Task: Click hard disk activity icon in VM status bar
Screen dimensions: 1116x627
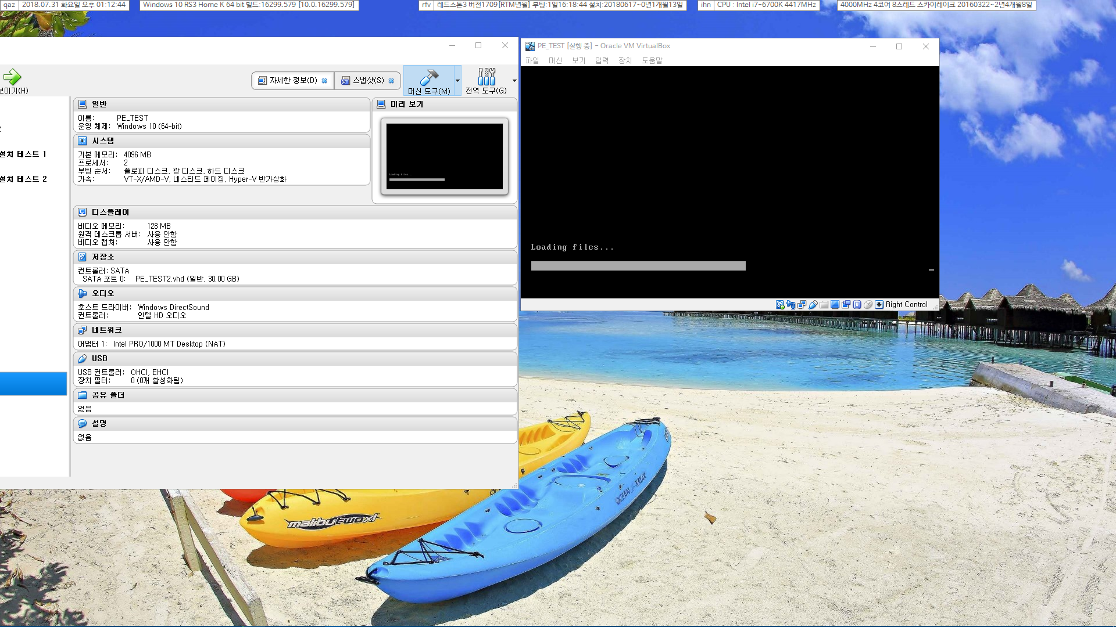Action: pos(780,304)
